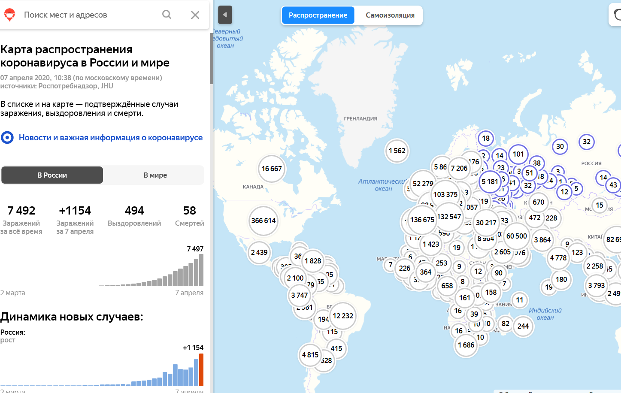Click the 366 614 cluster marker over USA
The height and width of the screenshot is (393, 621).
[264, 221]
